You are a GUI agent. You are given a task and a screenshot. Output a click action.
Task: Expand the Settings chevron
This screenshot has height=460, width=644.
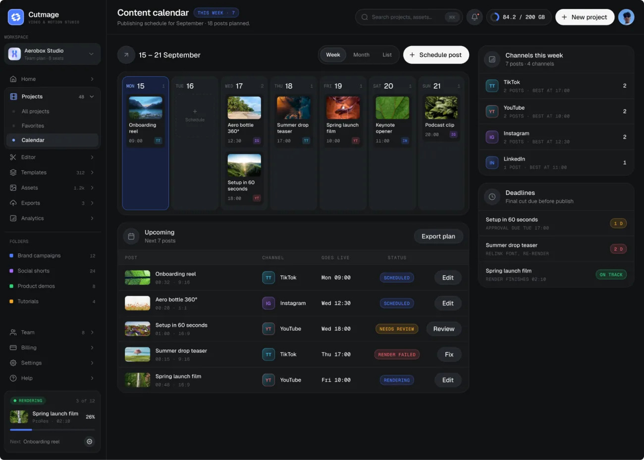point(92,363)
